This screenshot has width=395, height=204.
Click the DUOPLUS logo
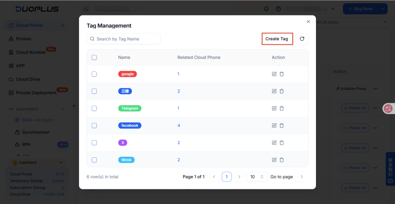37,9
